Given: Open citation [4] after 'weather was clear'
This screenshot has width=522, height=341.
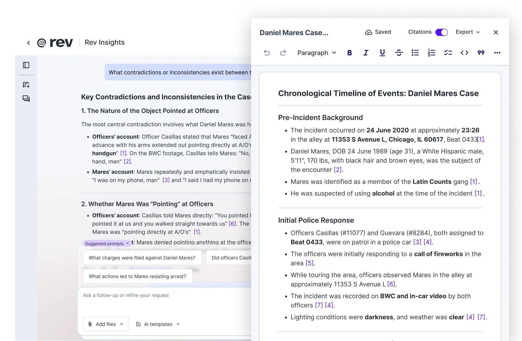Looking at the screenshot, I should 470,317.
